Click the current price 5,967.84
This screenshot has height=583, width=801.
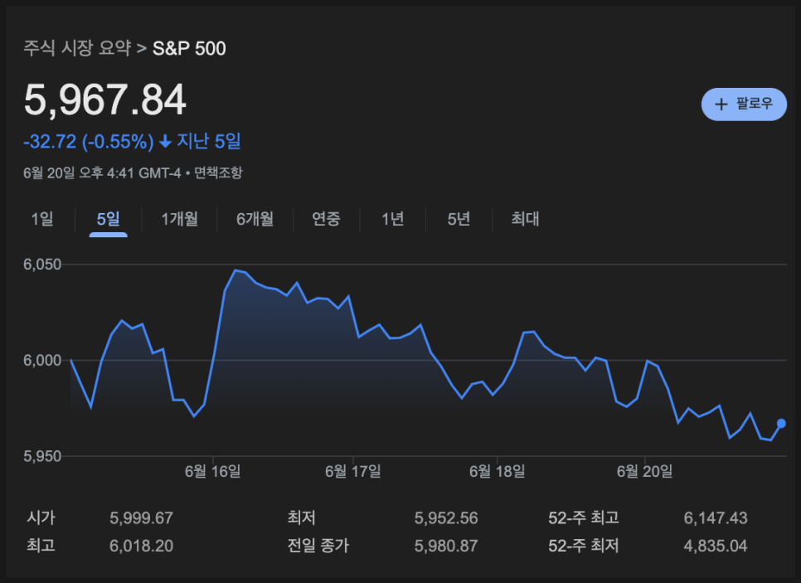pos(104,100)
